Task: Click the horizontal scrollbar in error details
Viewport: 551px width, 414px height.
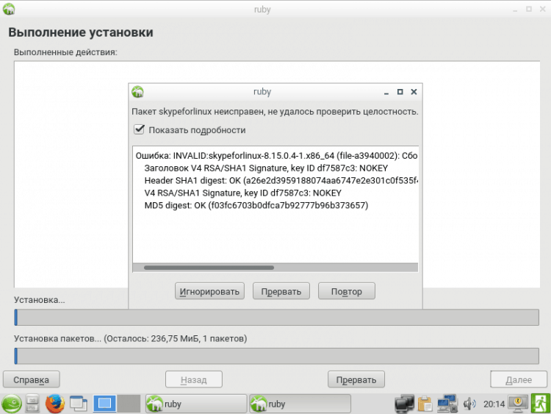Action: click(209, 268)
